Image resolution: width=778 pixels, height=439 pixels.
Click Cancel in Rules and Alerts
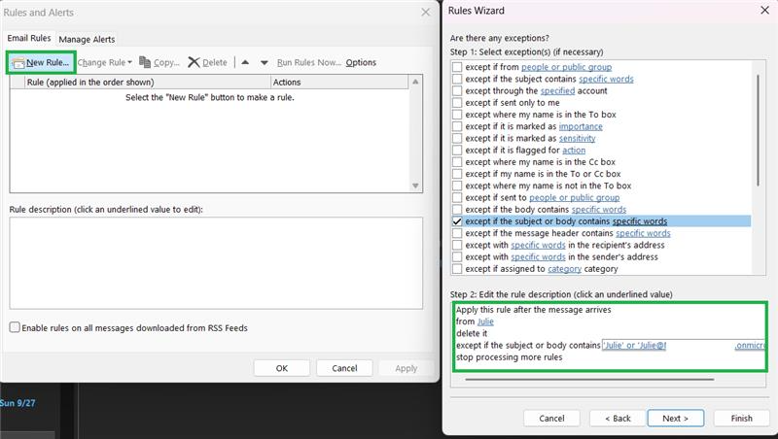pos(344,368)
